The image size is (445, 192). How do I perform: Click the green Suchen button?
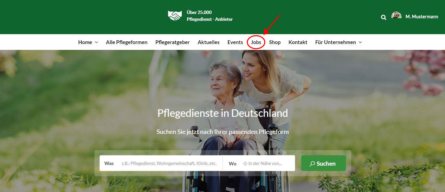[323, 163]
